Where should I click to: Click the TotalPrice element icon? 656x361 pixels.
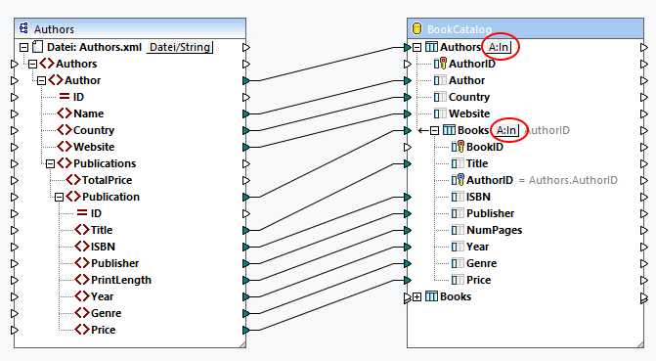point(72,180)
